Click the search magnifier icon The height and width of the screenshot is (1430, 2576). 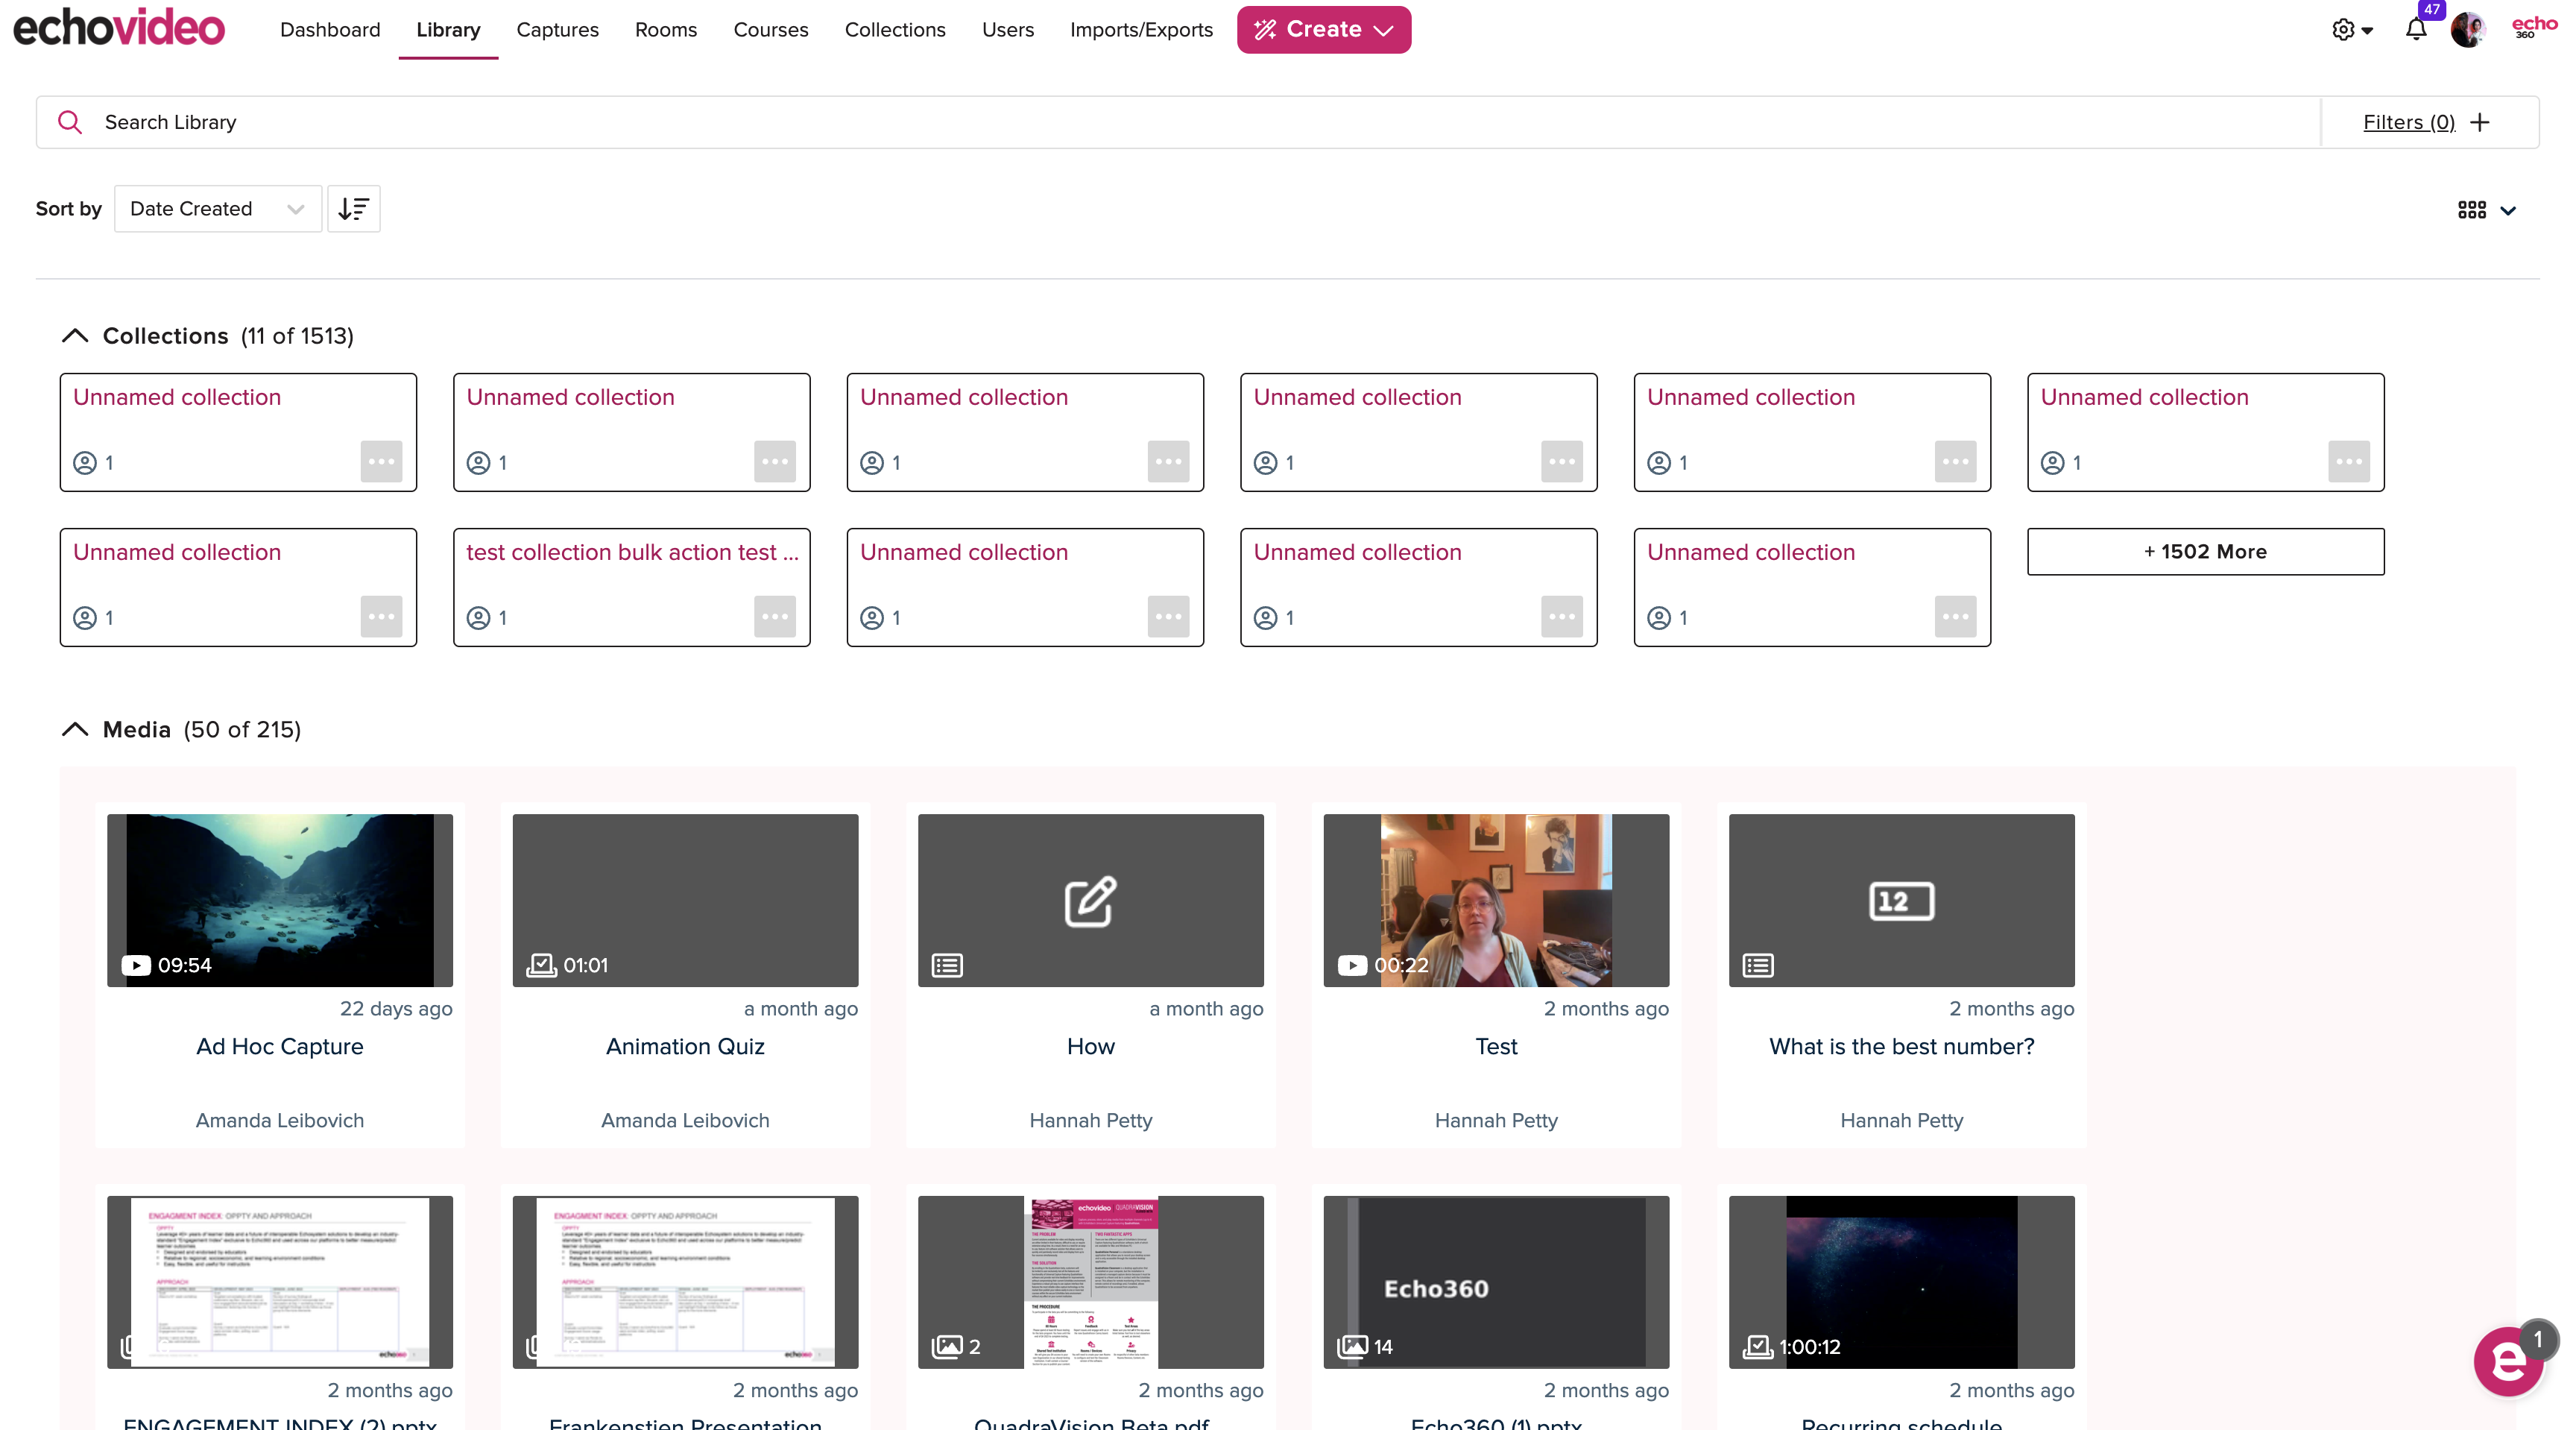pos(69,122)
